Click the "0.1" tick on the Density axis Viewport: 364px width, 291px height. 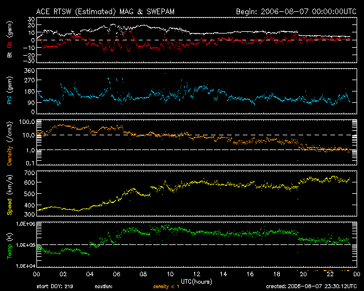coord(30,163)
